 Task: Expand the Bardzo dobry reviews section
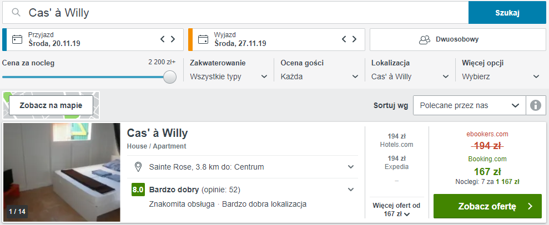coord(242,190)
